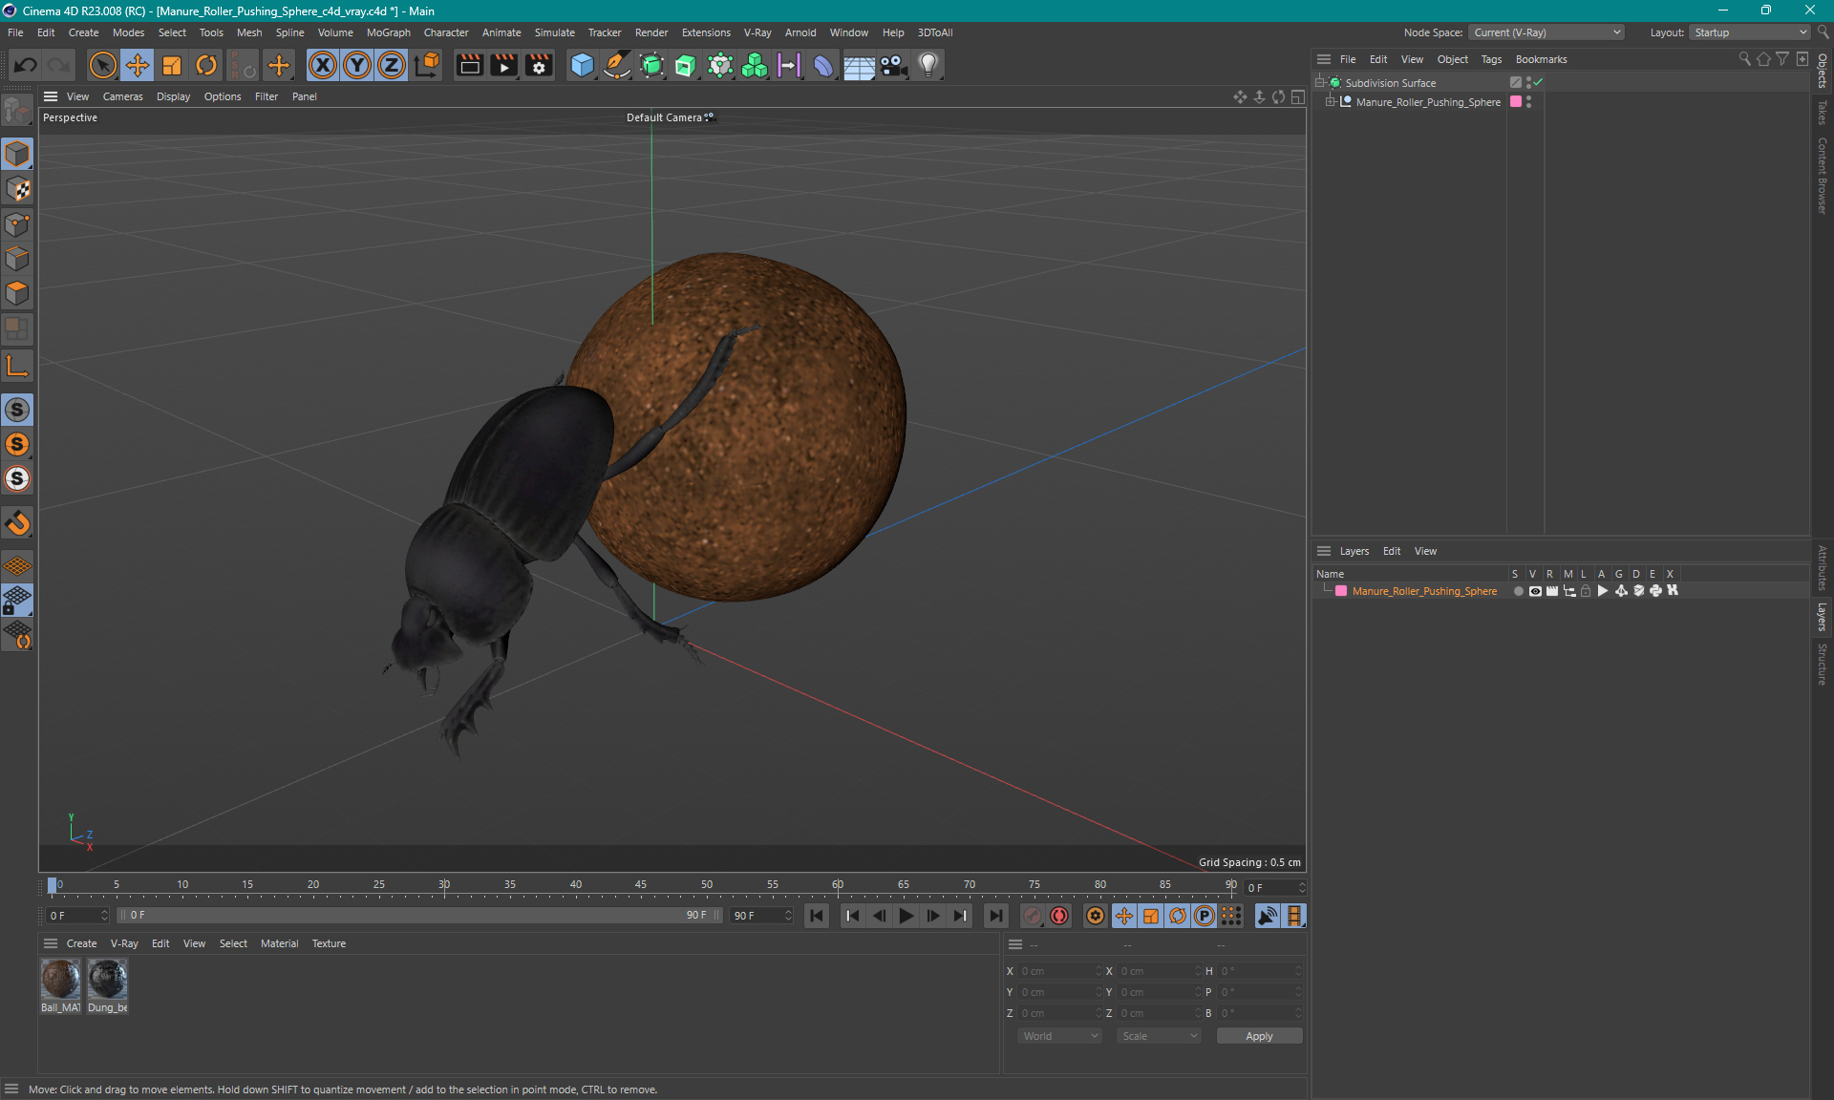This screenshot has height=1100, width=1834.
Task: Open the Objects manager hamburger menu
Action: [x=1324, y=59]
